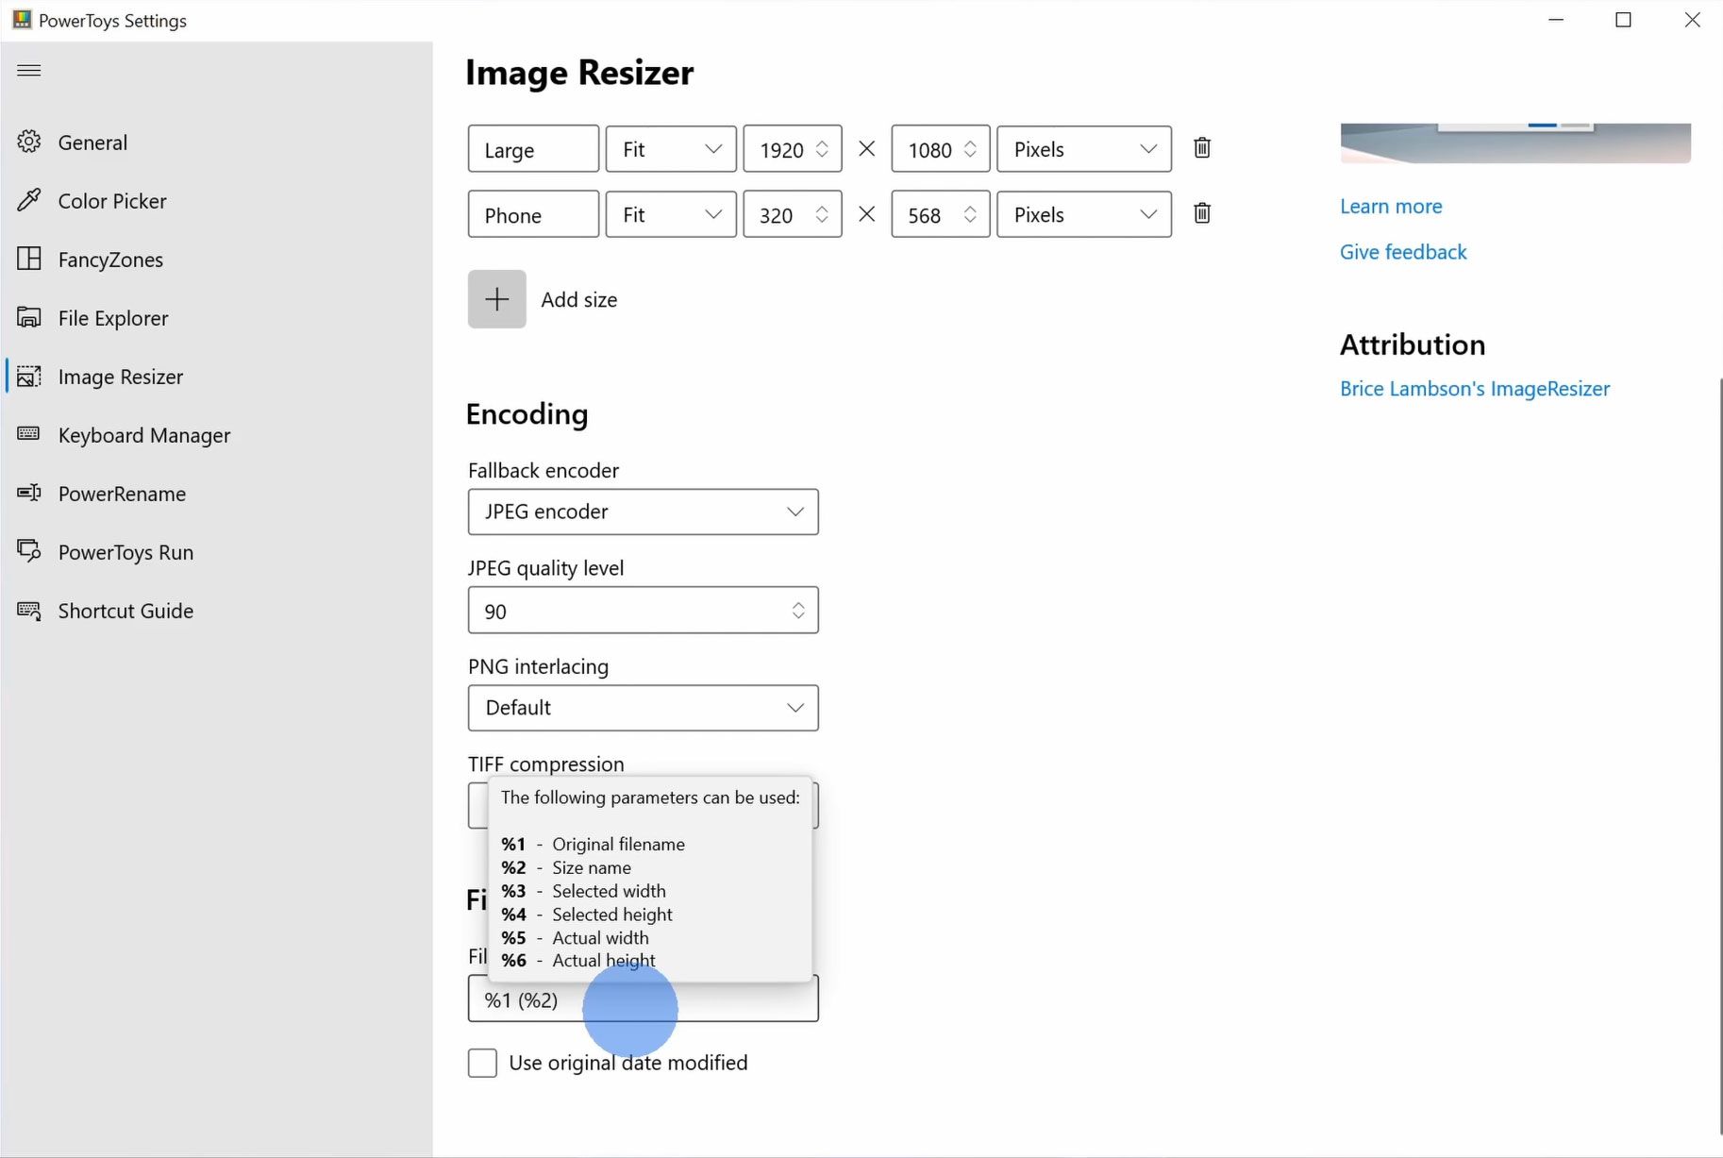The width and height of the screenshot is (1723, 1158).
Task: Enable Use original date modified checkbox
Action: point(482,1063)
